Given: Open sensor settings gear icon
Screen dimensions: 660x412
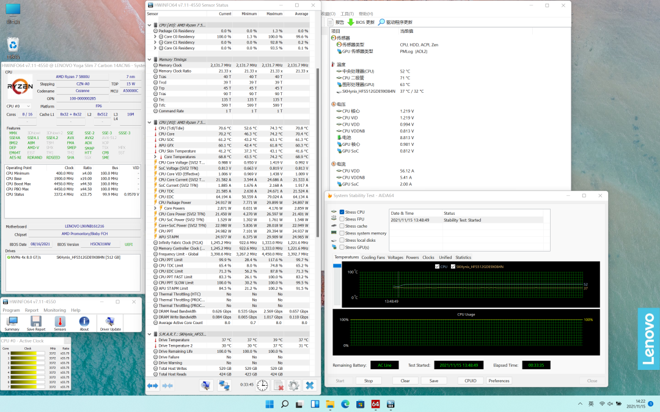Looking at the screenshot, I should [294, 386].
